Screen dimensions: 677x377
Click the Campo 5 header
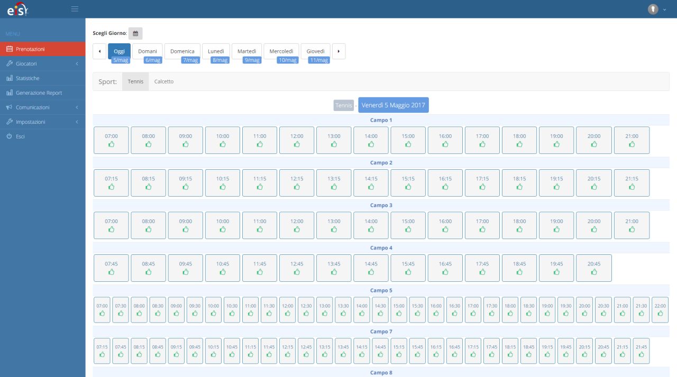coord(381,290)
